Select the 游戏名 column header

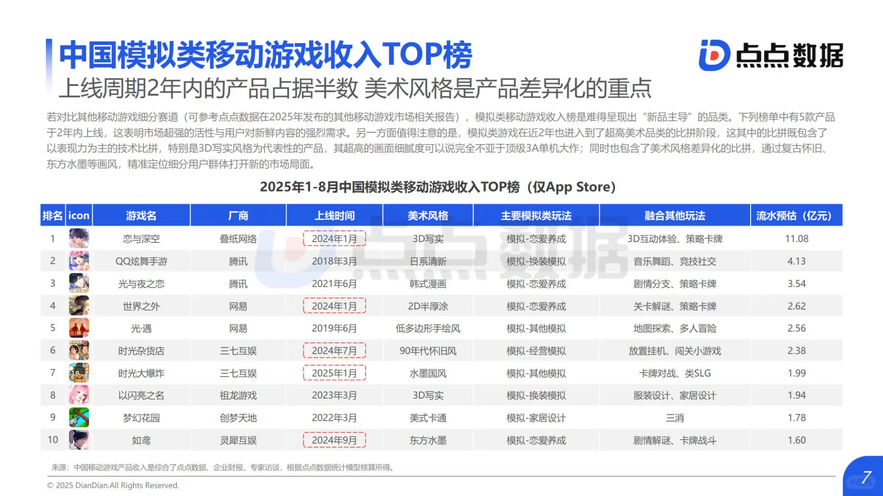coord(141,215)
